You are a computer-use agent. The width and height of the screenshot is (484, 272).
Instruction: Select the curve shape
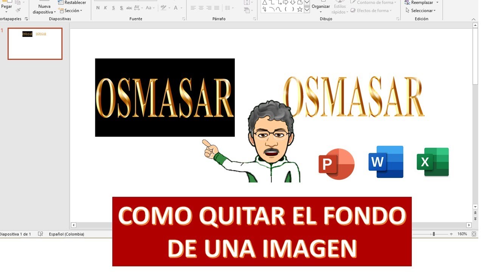tap(279, 9)
